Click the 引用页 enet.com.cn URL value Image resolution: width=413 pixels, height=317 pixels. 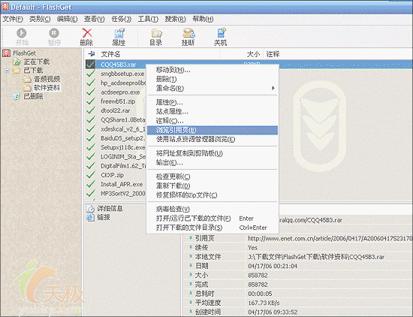(330, 238)
